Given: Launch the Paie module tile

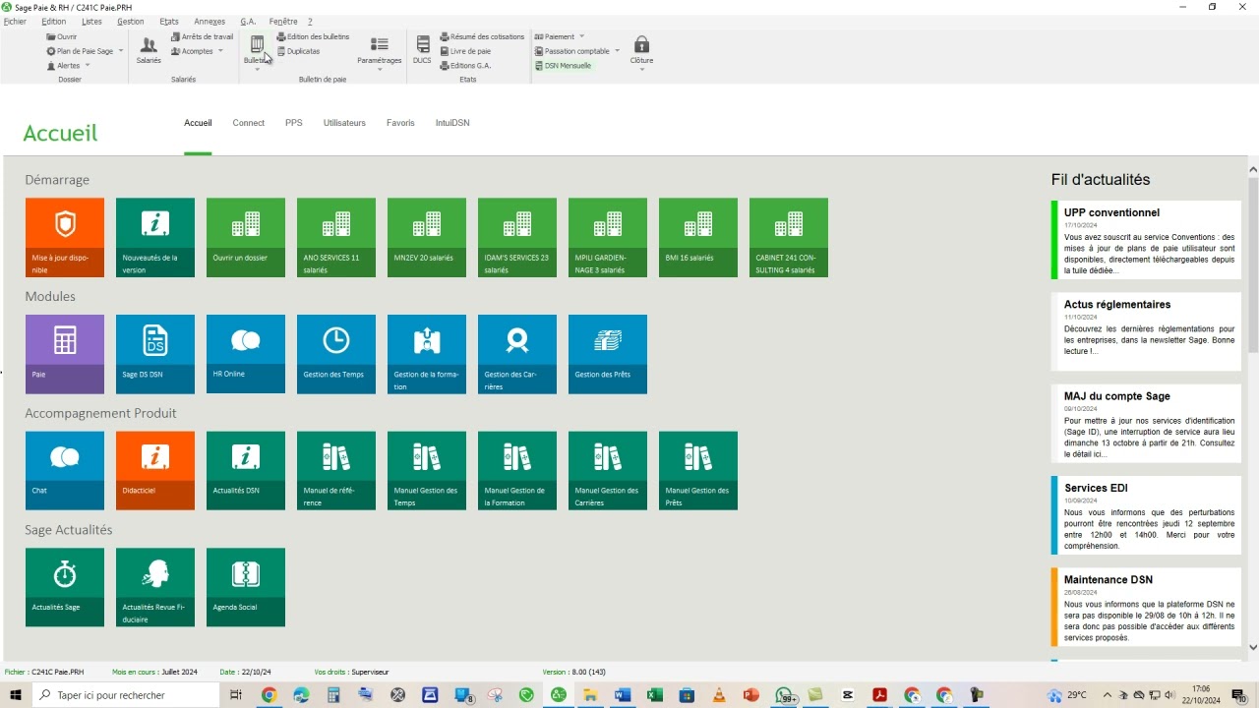Looking at the screenshot, I should click(x=65, y=354).
